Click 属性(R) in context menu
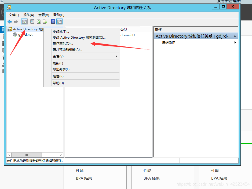The image size is (252, 189). (58, 76)
